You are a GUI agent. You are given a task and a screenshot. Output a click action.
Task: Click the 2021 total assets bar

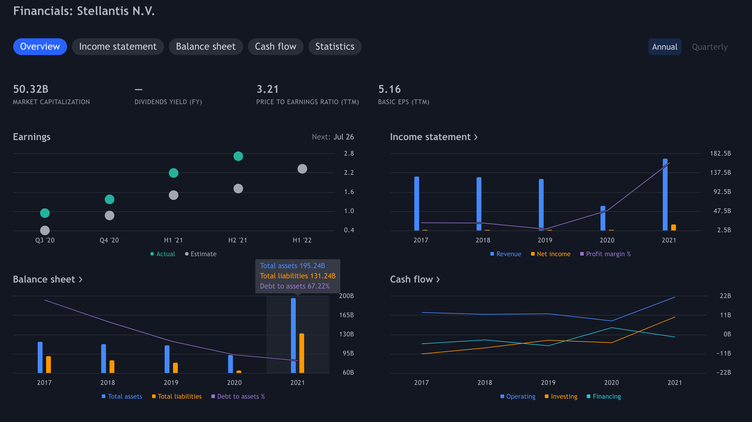tap(293, 336)
